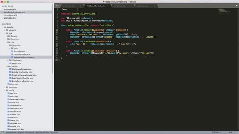Open logging.php in the config folder

click(x=15, y=114)
